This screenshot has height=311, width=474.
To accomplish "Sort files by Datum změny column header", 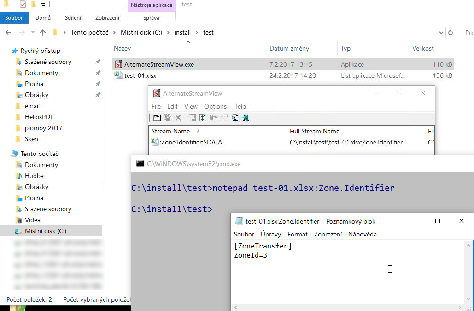I will (302, 48).
